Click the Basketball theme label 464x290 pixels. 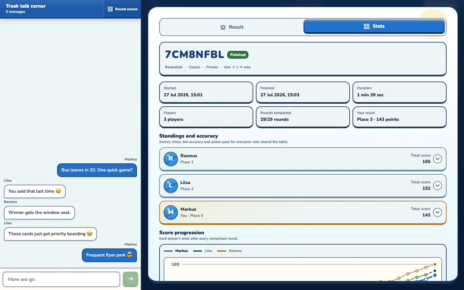(174, 67)
